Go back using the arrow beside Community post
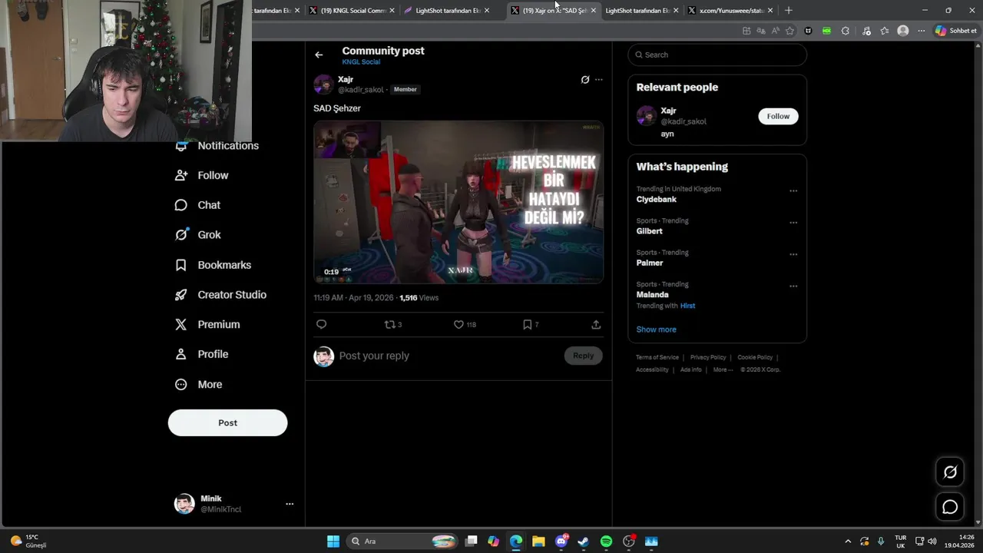 click(319, 55)
